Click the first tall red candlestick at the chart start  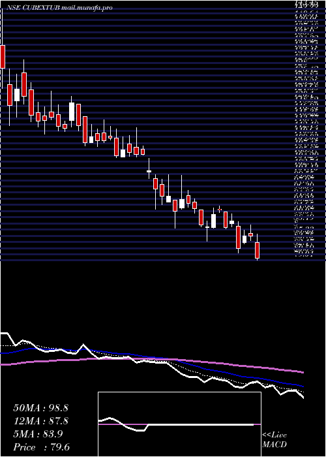pos(3,57)
